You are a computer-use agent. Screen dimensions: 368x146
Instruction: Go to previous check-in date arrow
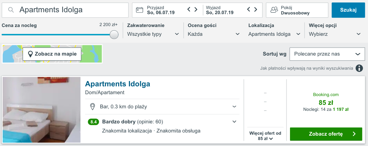click(189, 9)
